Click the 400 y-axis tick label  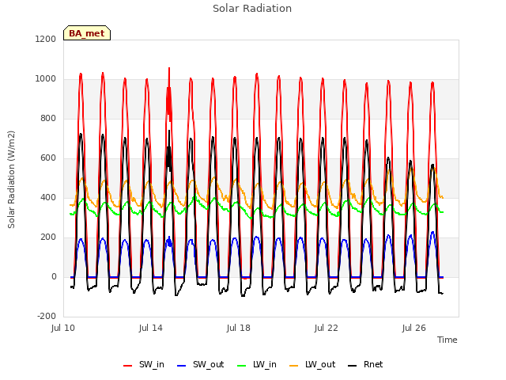click(48, 197)
